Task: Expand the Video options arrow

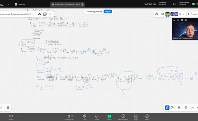Action: click(16, 116)
